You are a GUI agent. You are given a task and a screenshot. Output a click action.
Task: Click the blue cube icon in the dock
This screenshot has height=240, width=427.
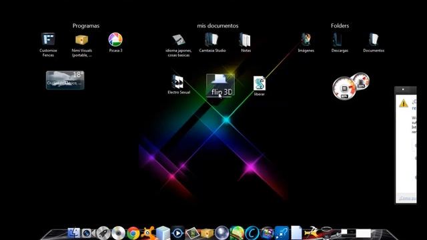163,233
